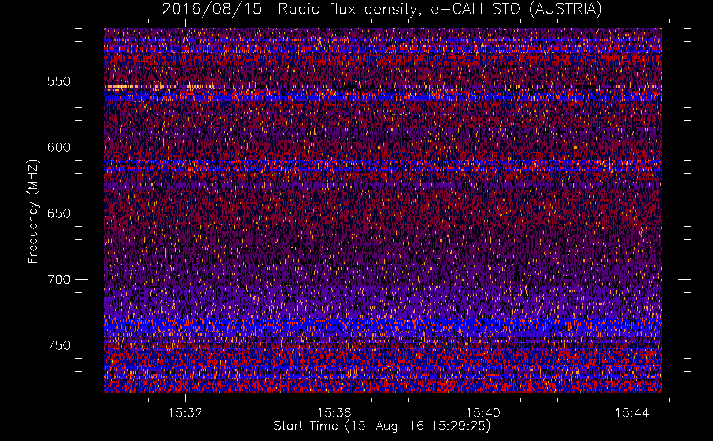Click the 15:40 time tick label

[483, 413]
